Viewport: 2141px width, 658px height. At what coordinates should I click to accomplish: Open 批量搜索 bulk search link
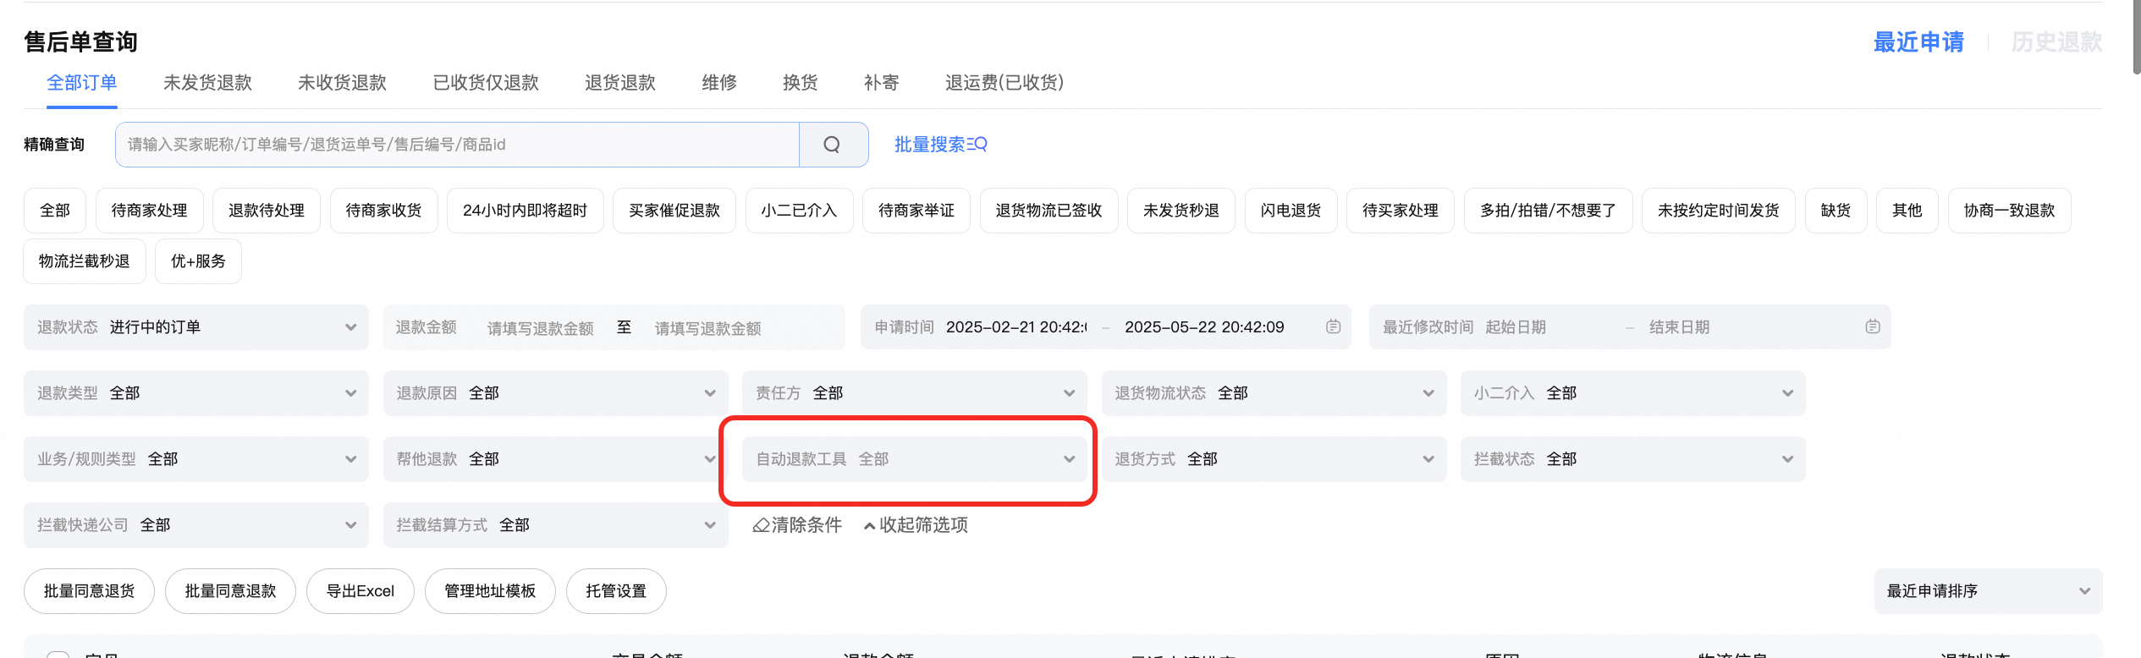click(x=941, y=145)
